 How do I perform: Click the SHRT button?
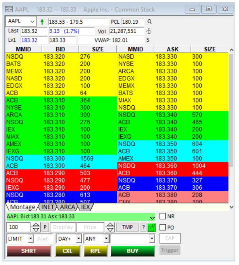point(29,251)
